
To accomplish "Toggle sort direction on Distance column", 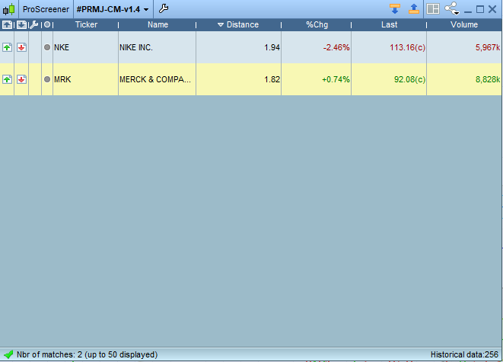I will coord(238,24).
